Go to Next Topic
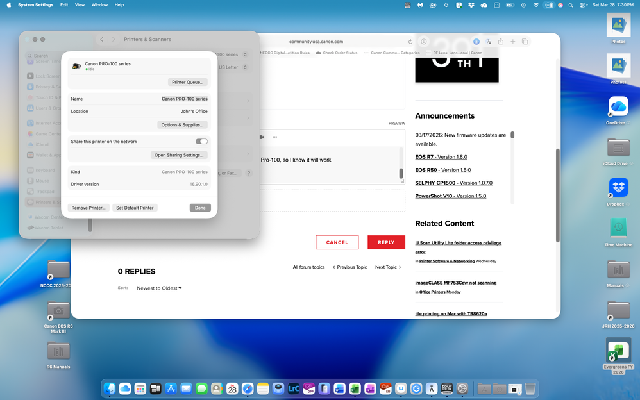 pos(388,267)
